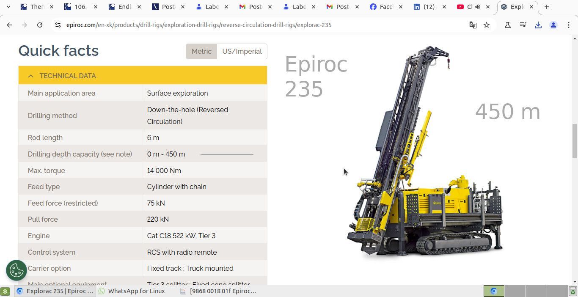This screenshot has width=578, height=297.
Task: Open the media control icon
Action: click(523, 25)
